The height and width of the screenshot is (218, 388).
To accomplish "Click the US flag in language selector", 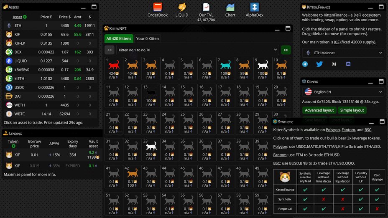I will [308, 92].
